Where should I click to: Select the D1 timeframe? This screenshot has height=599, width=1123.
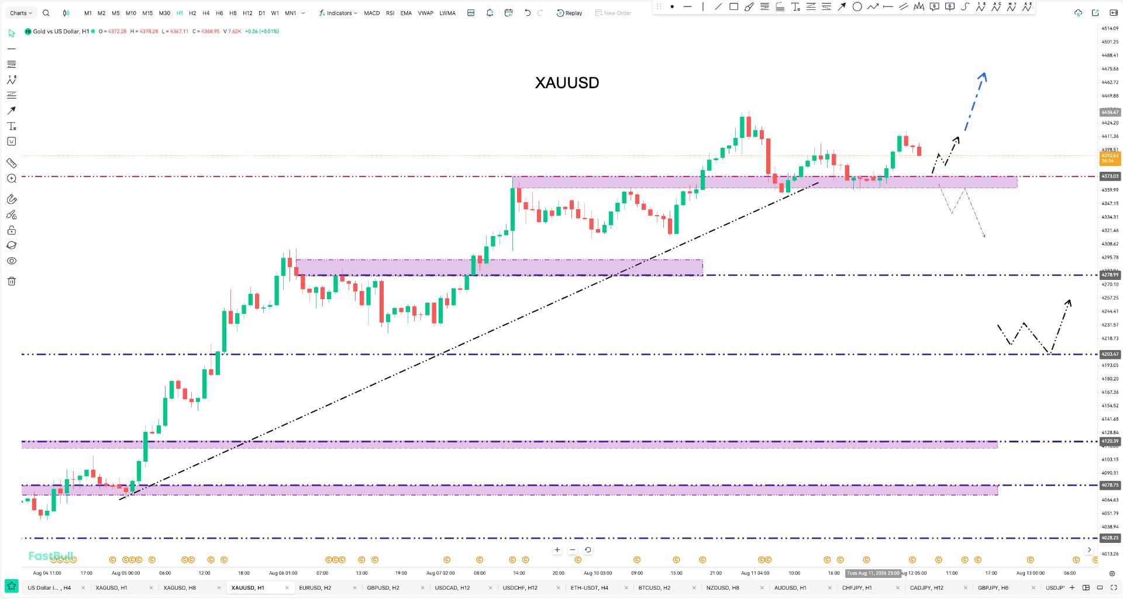(x=261, y=13)
